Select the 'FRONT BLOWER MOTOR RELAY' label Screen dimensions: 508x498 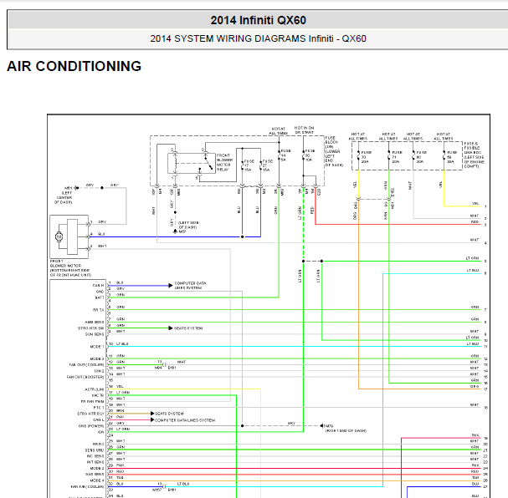tap(224, 162)
